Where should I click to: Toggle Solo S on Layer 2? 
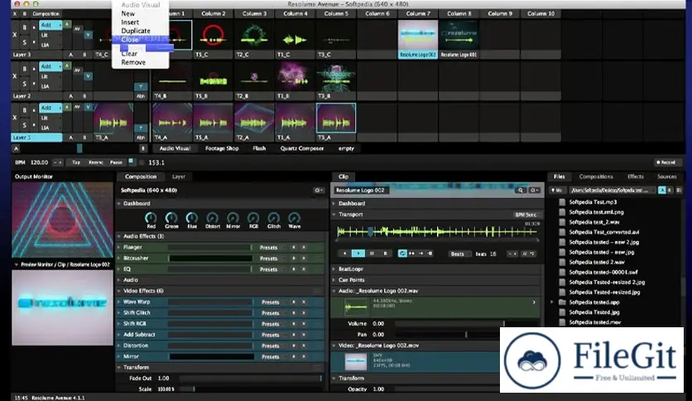[24, 84]
